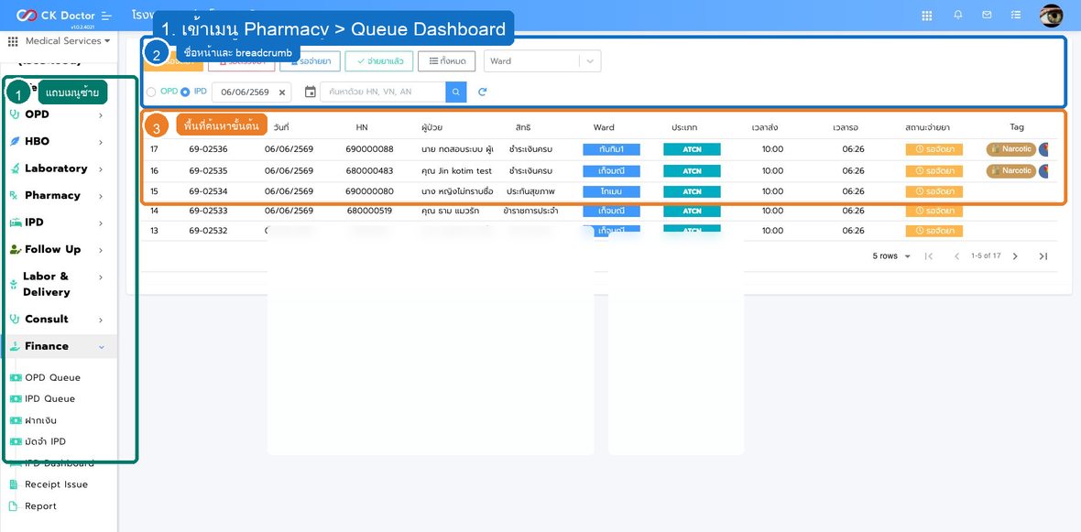
Task: Filter by จ่ายยาแล้ว button
Action: (x=379, y=60)
